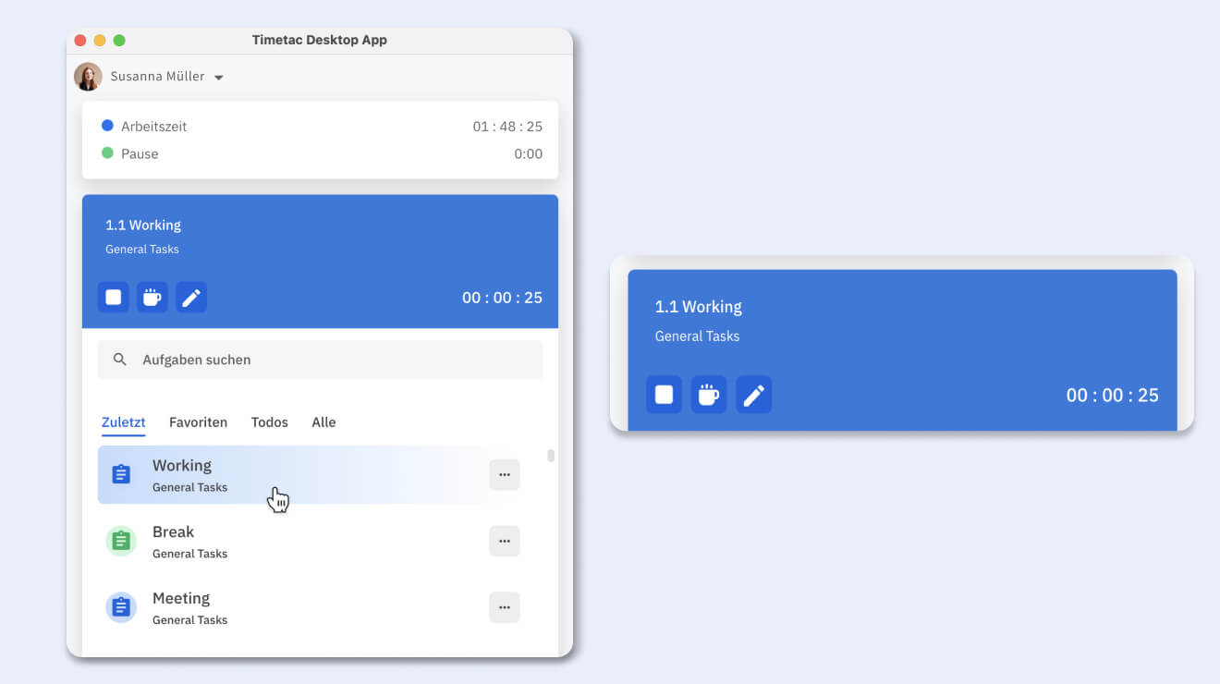Click the Aufgaben suchen search field
This screenshot has height=684, width=1220.
point(333,360)
